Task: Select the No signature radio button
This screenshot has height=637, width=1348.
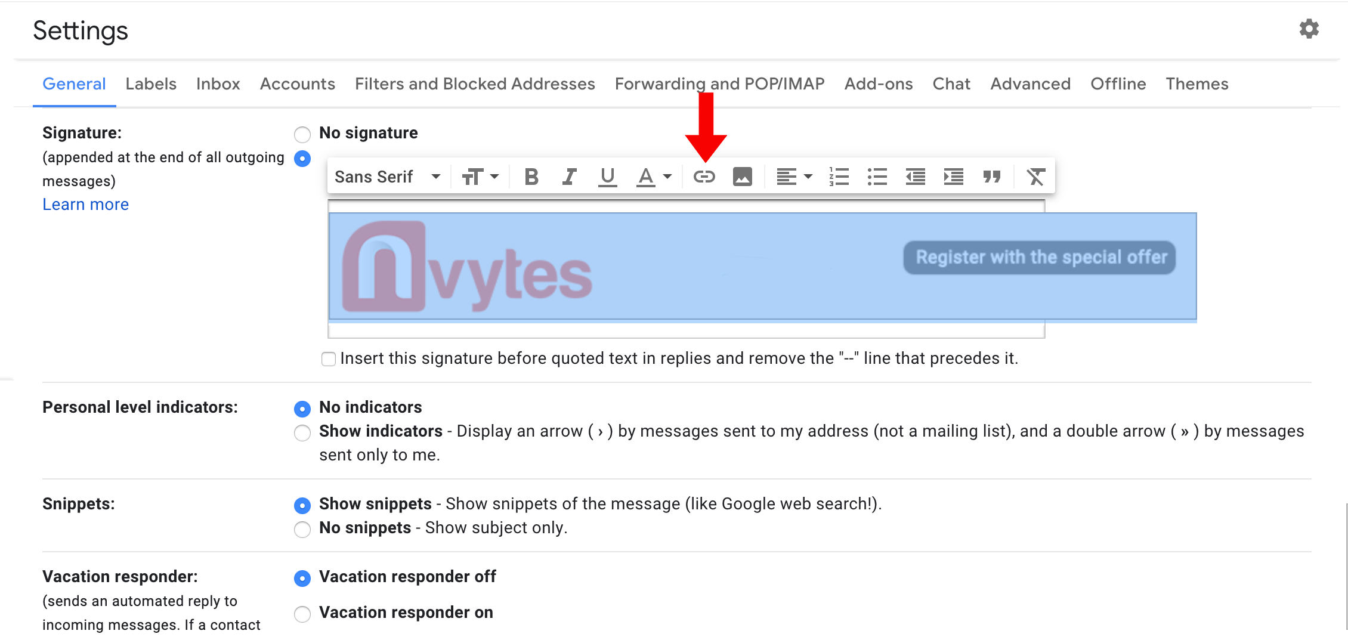Action: [x=302, y=134]
